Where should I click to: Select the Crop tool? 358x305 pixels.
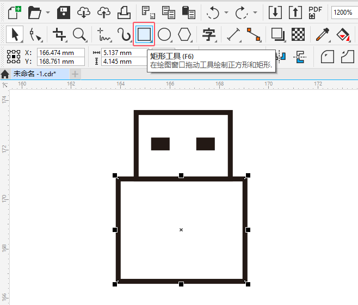pos(59,34)
